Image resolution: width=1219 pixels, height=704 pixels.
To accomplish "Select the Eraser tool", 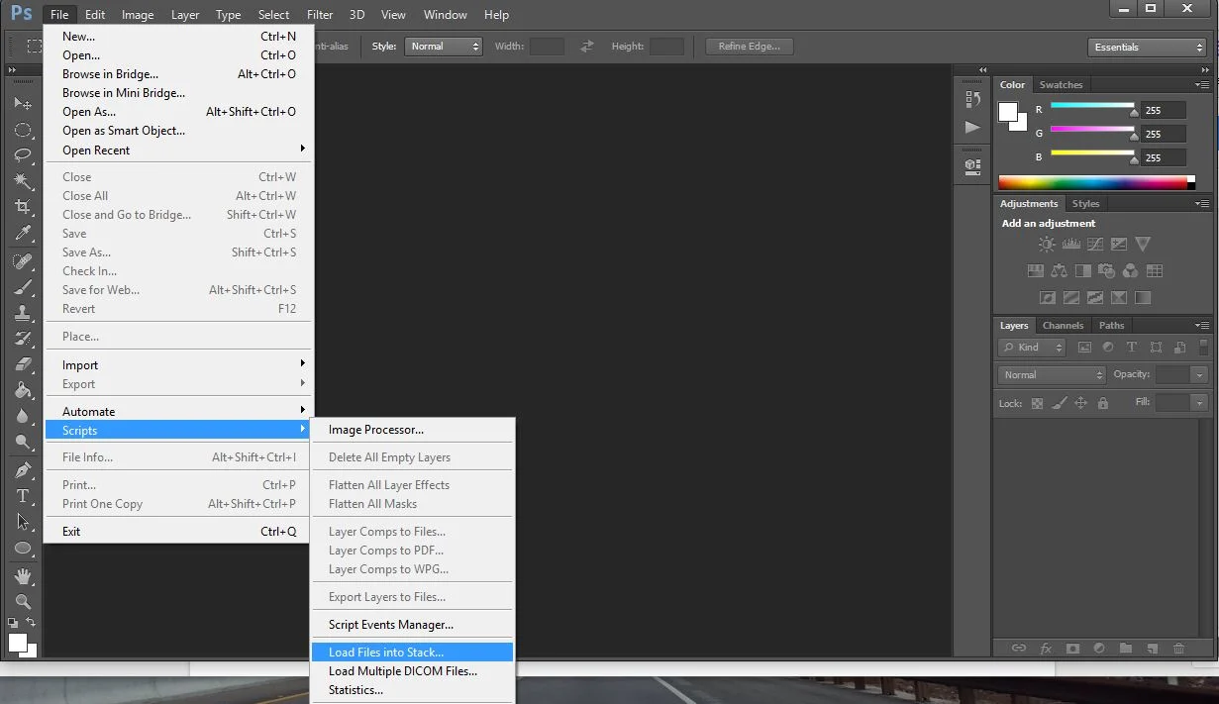I will click(23, 364).
